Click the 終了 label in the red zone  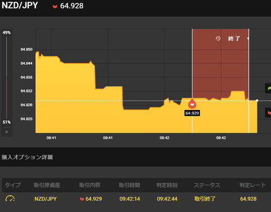tap(234, 38)
